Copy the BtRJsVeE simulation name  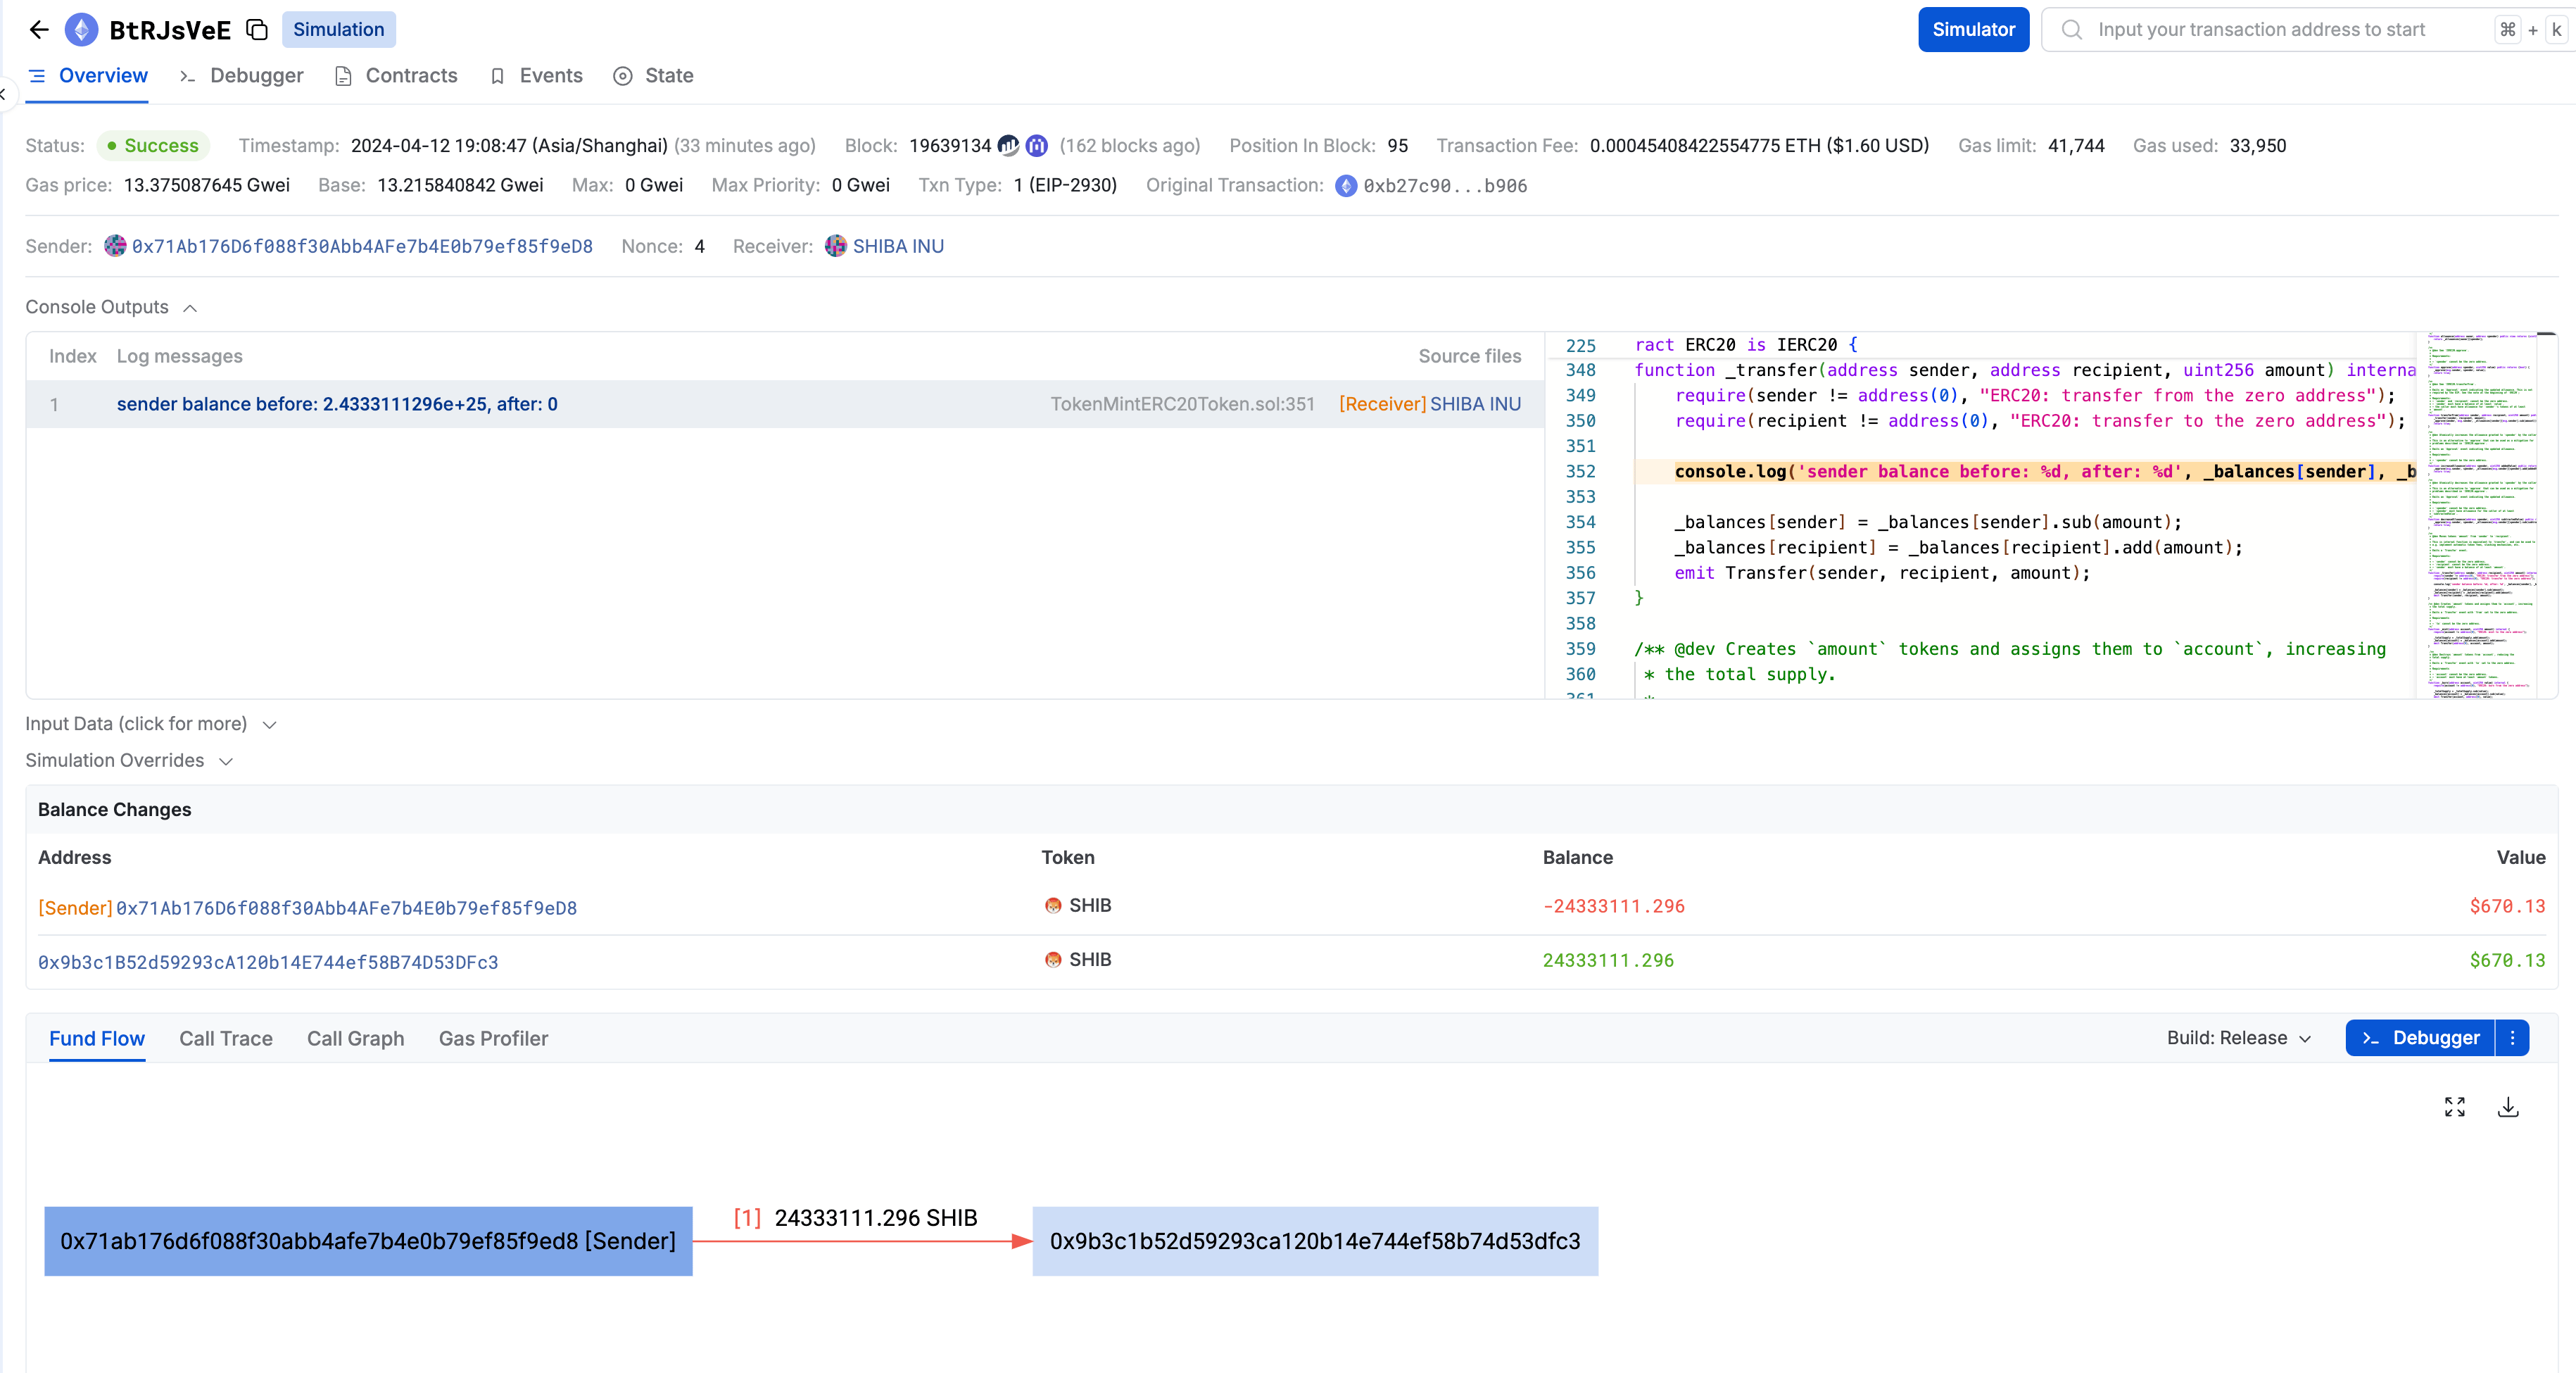tap(257, 30)
